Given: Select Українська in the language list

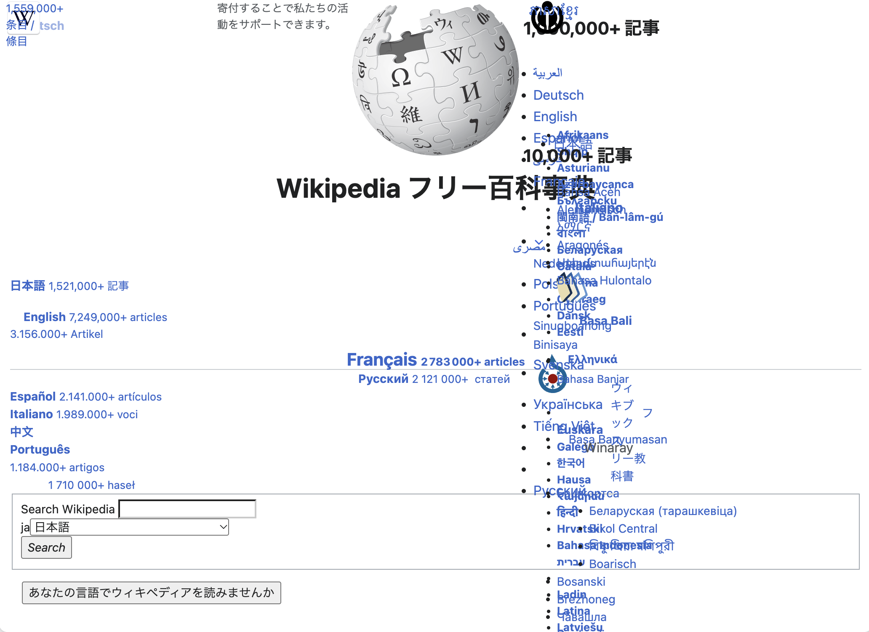Looking at the screenshot, I should [568, 404].
